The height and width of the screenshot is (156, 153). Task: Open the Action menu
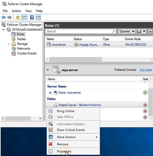click(x=16, y=11)
